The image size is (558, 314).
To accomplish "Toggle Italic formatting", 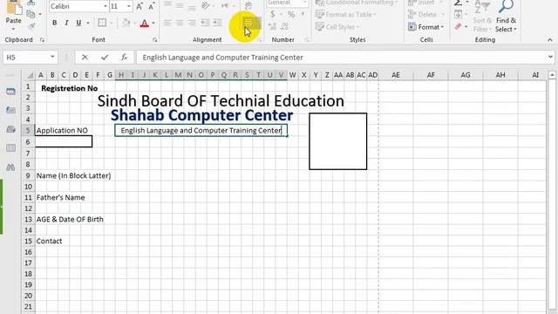I will (66, 23).
